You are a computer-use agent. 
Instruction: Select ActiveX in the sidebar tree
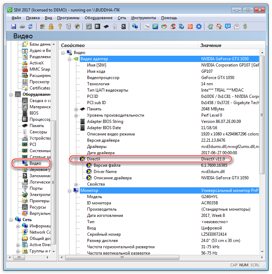37,63
